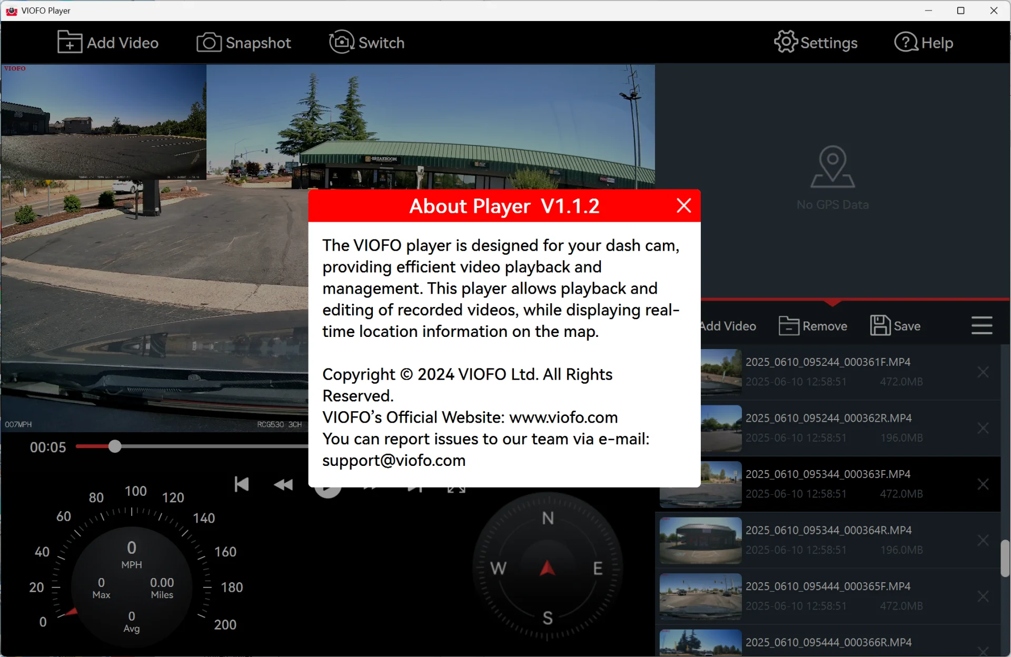
Task: Maximize the VIOFO Player window
Action: pyautogui.click(x=961, y=11)
